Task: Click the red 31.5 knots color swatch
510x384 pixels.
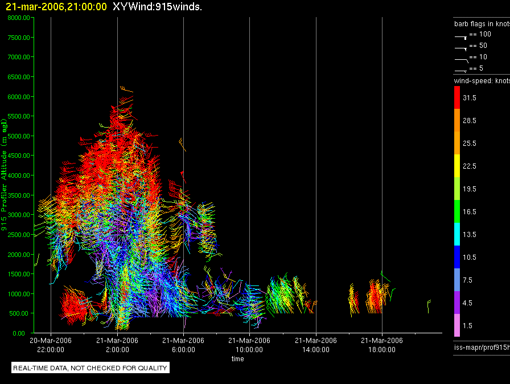Action: click(457, 97)
